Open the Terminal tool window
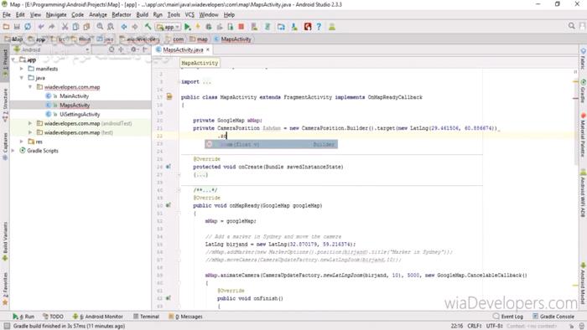This screenshot has height=330, width=587. pyautogui.click(x=146, y=316)
